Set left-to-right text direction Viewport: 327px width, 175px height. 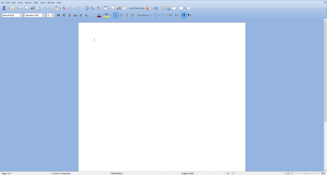[183, 15]
